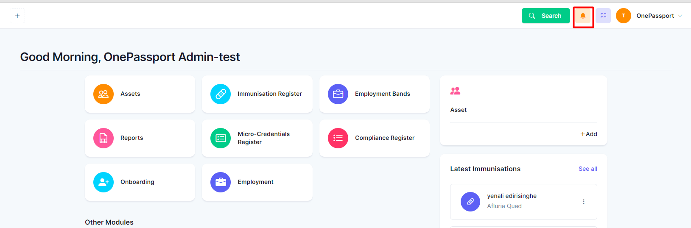Expand the OnePassport account dropdown chevron
The height and width of the screenshot is (228, 691).
[680, 16]
